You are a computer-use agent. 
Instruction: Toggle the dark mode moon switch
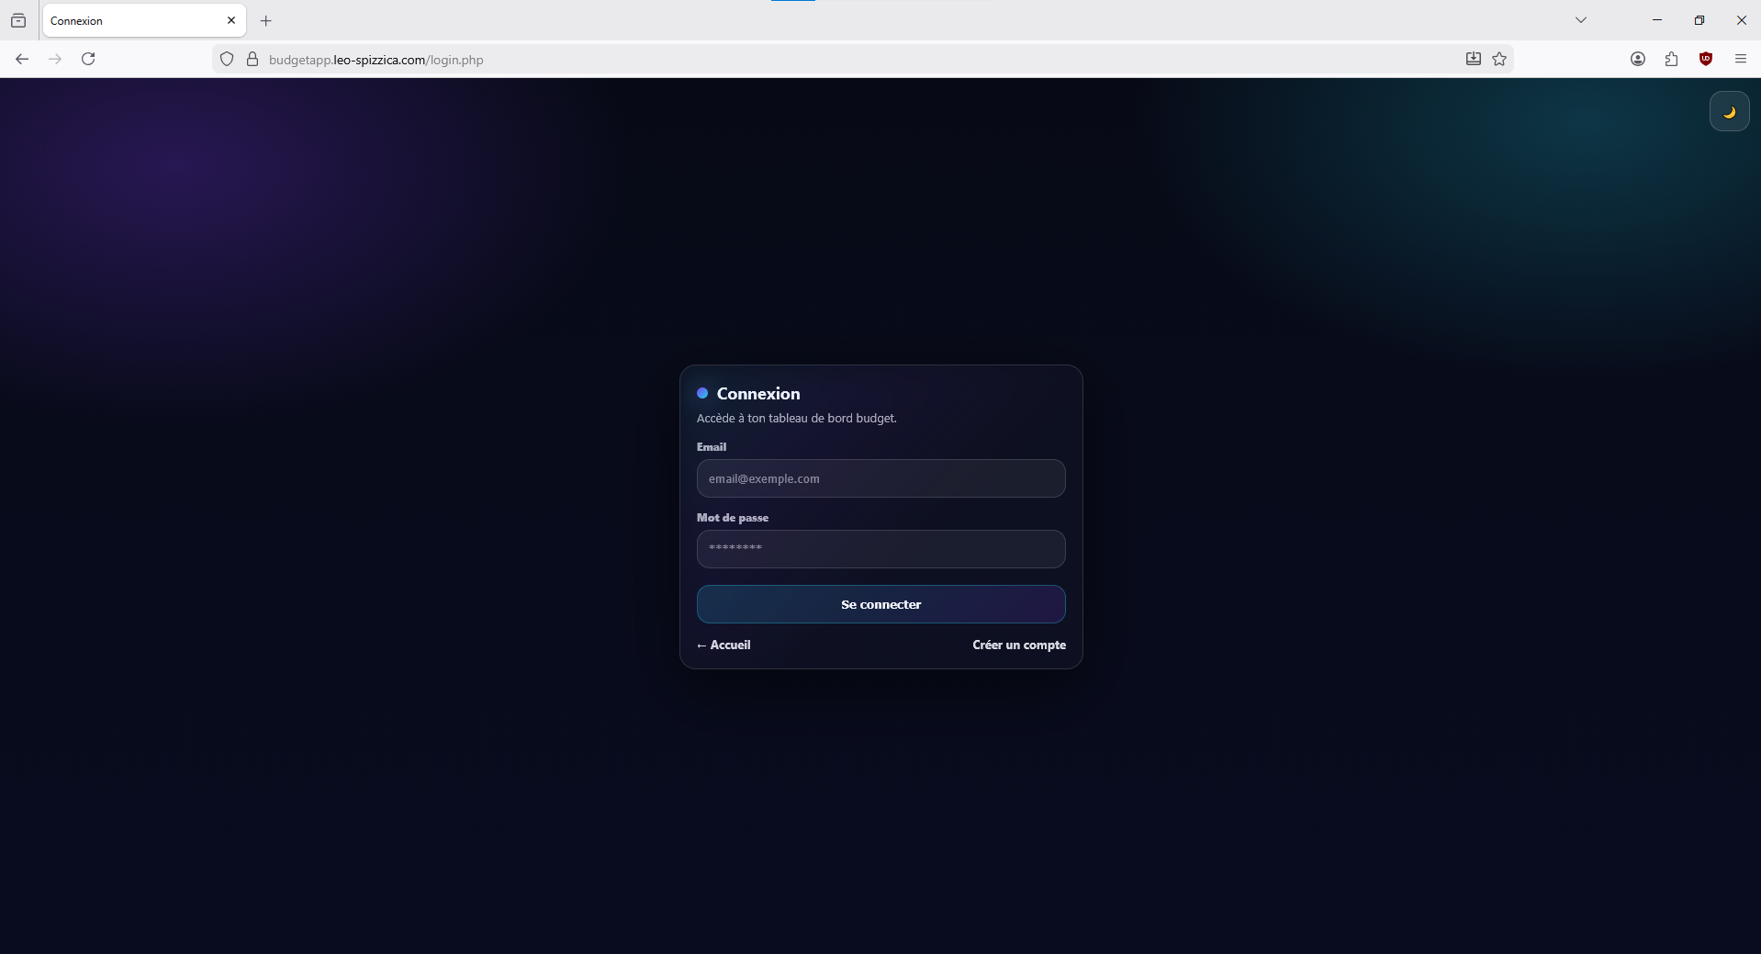[1729, 111]
